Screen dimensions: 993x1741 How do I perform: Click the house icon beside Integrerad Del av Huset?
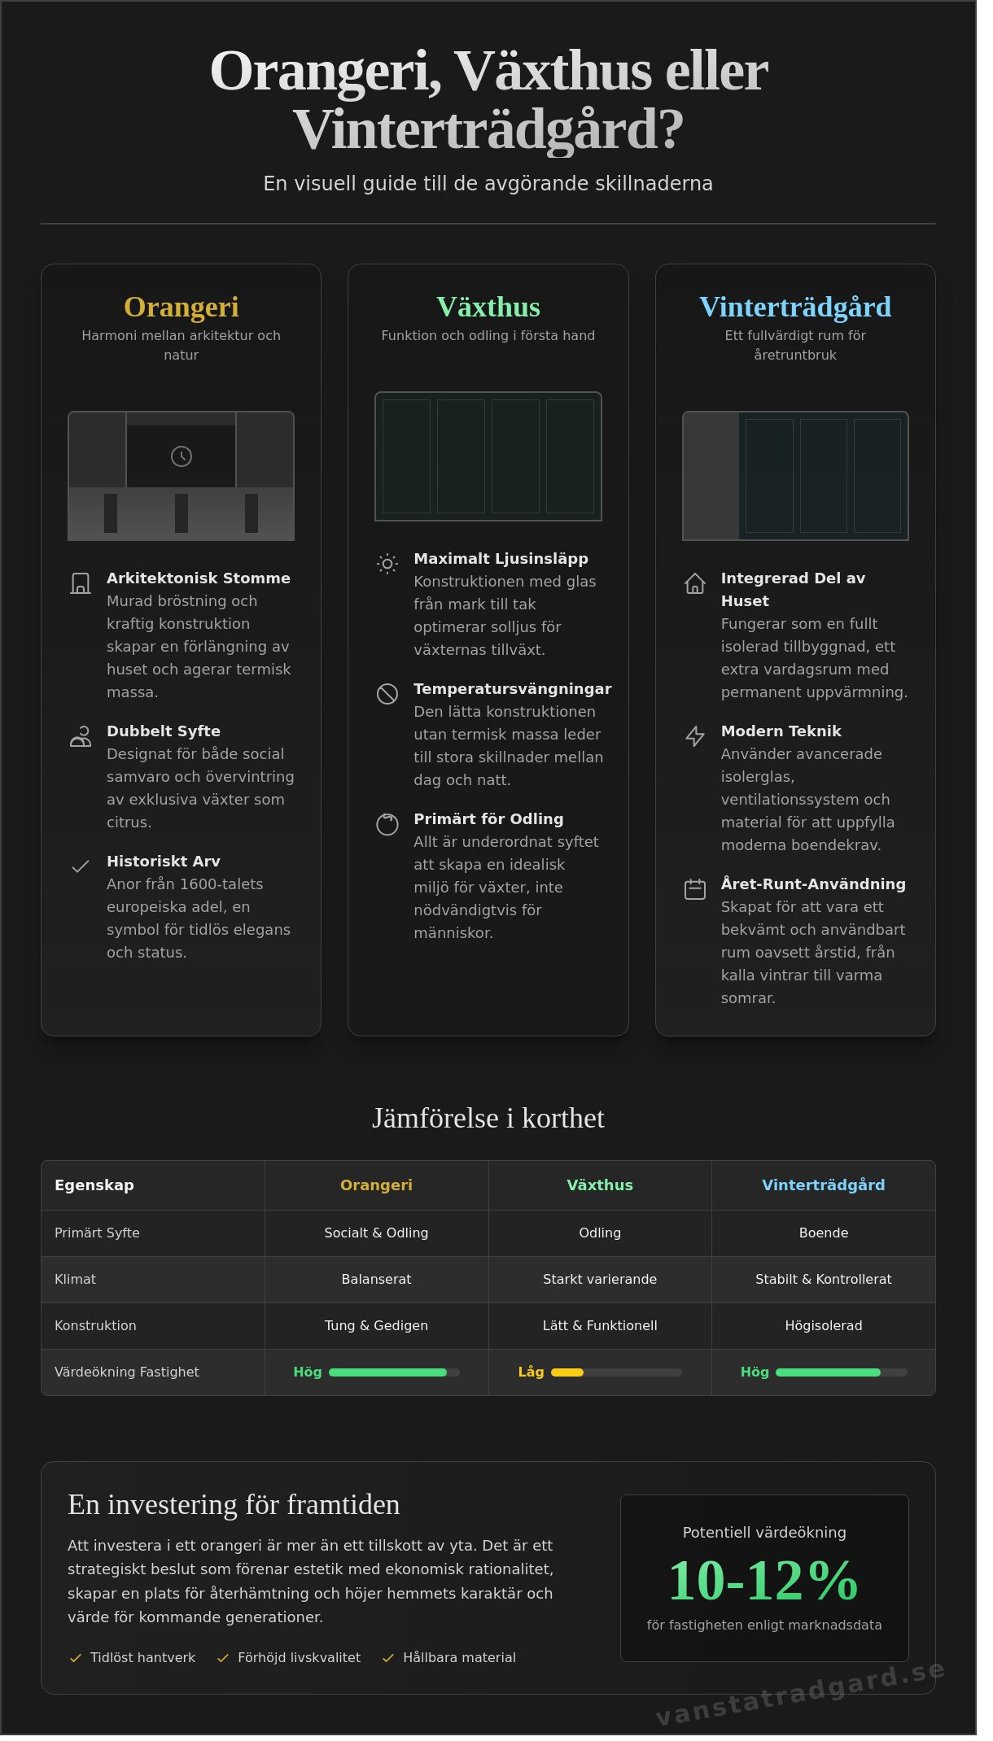point(695,583)
